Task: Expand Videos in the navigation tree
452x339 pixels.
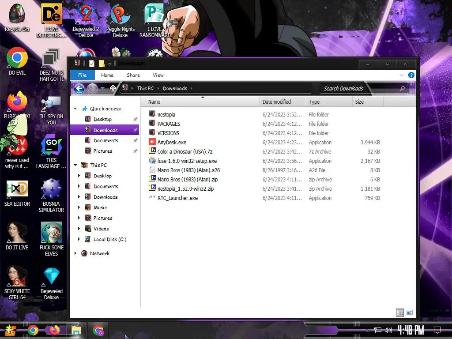Action: 79,229
